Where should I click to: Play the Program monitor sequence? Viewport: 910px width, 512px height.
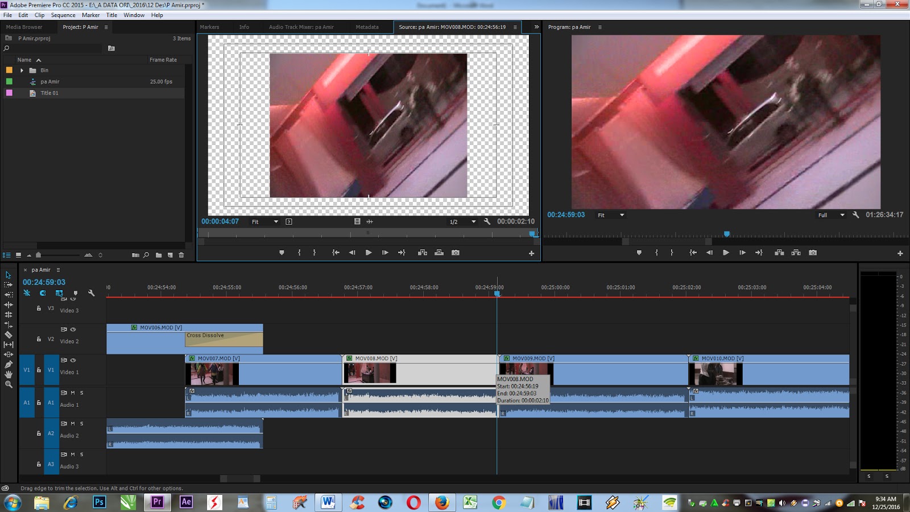(x=726, y=253)
